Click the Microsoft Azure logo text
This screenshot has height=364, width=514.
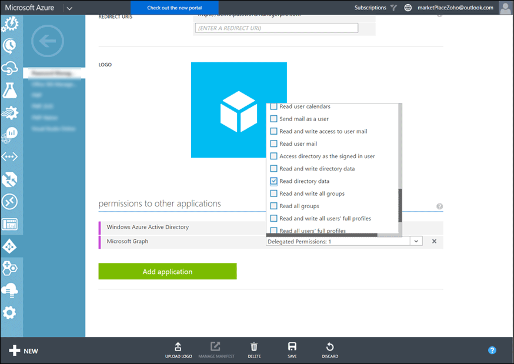coord(29,8)
